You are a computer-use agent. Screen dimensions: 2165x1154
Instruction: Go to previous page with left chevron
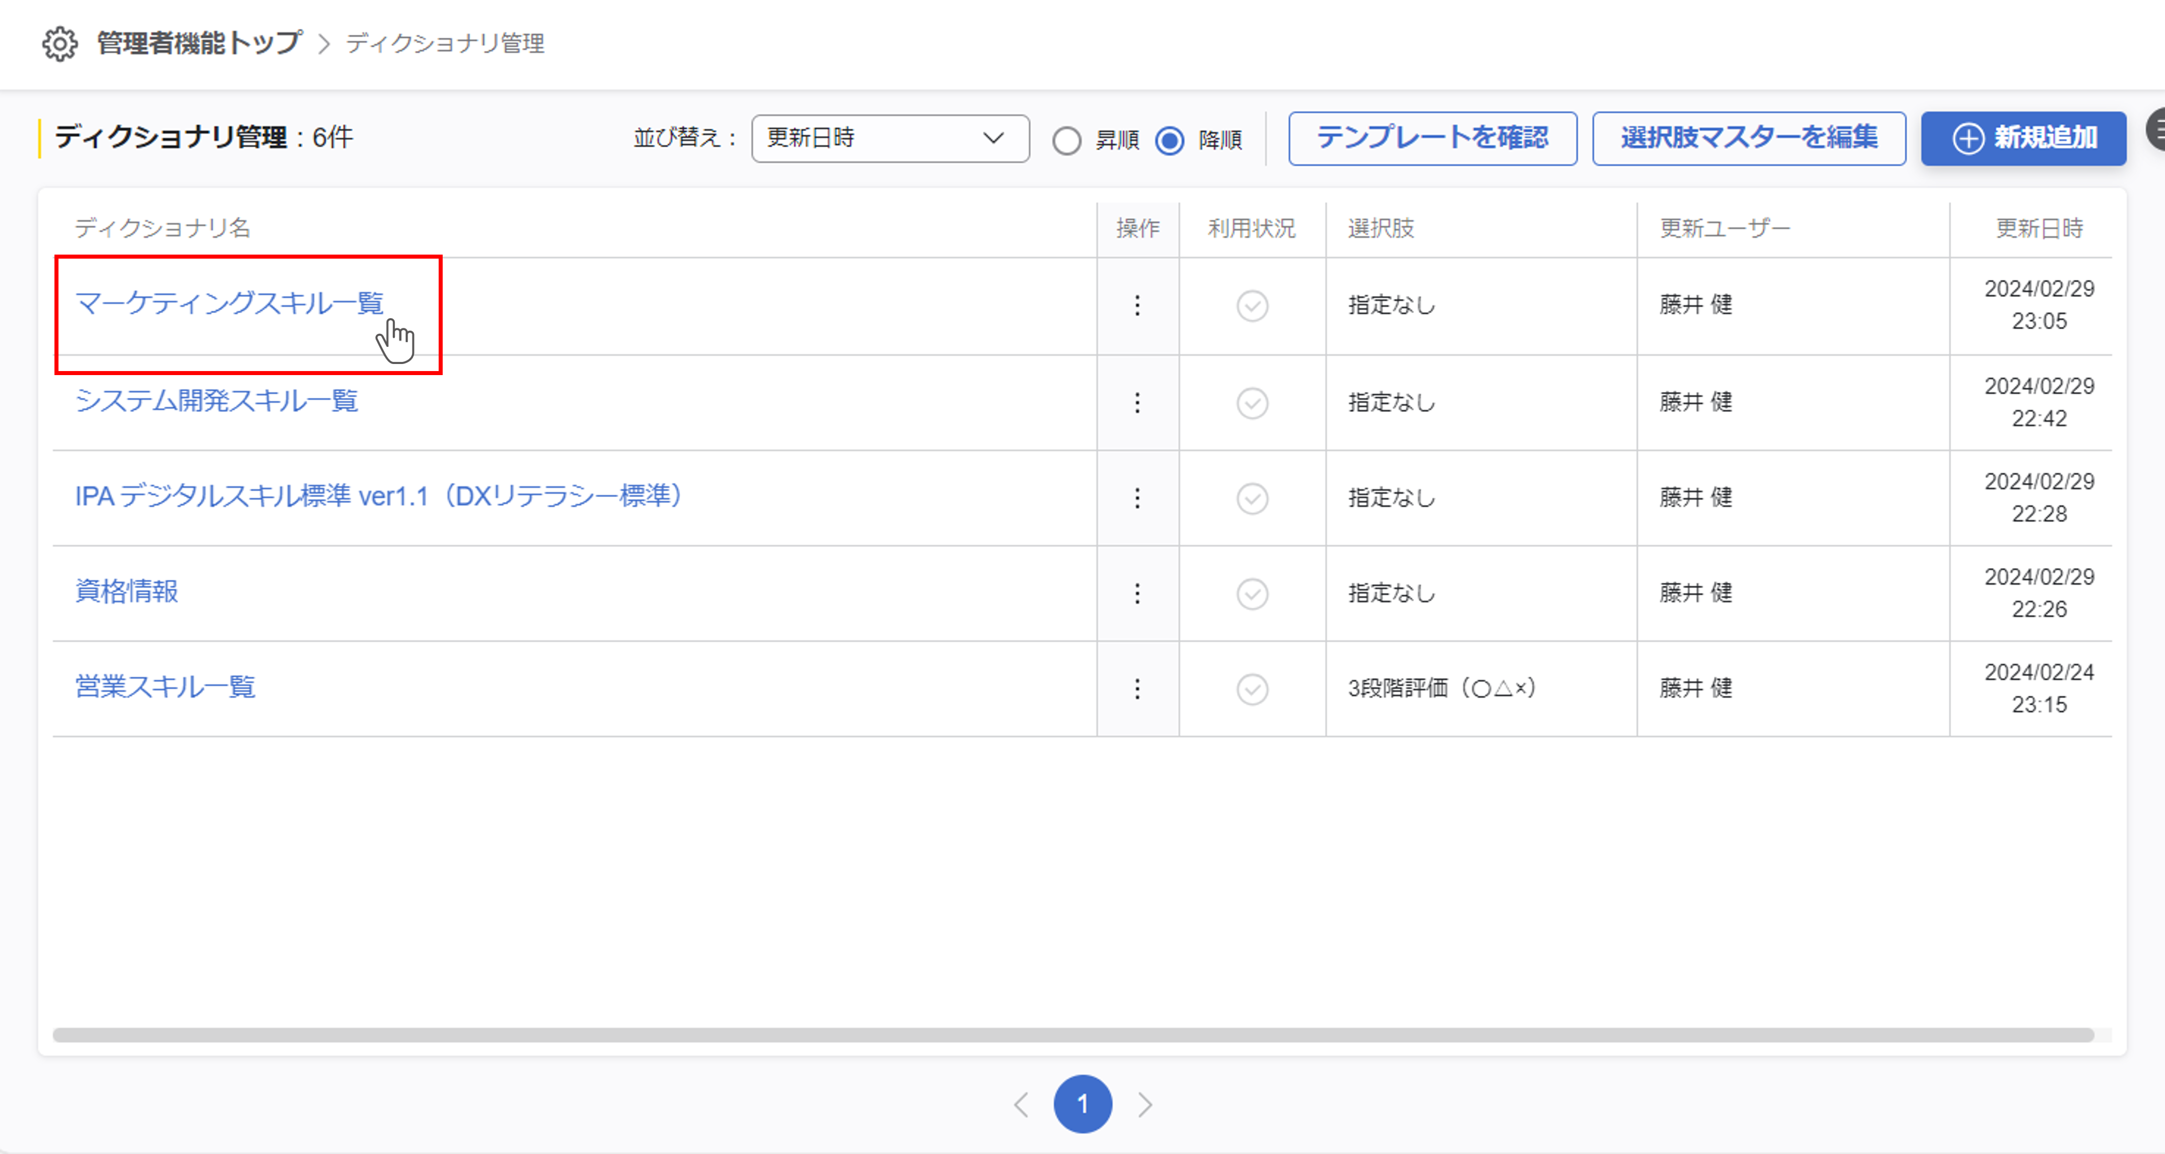1021,1105
